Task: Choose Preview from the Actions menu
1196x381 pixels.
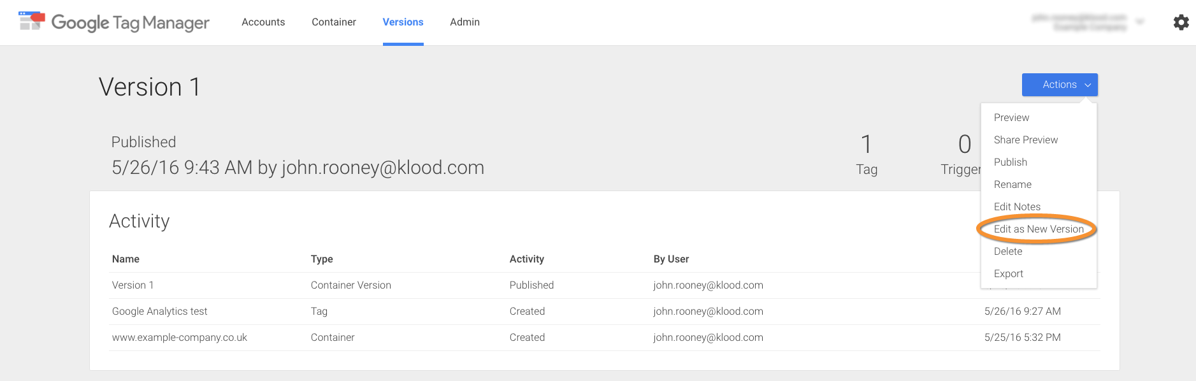Action: pos(1011,118)
